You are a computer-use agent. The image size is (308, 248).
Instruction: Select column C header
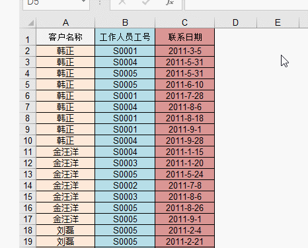pos(184,22)
